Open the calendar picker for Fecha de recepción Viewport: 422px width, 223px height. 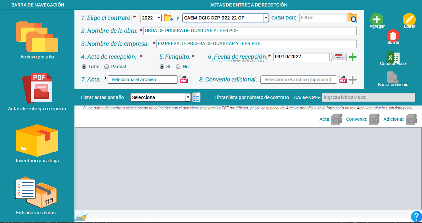pos(338,56)
